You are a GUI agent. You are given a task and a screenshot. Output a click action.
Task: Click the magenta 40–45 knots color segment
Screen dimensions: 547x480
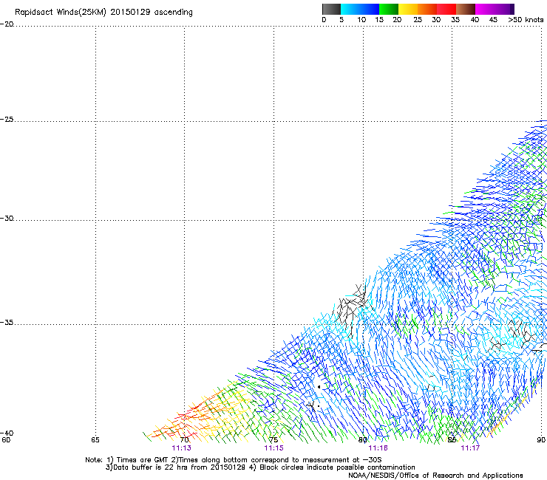(485, 9)
